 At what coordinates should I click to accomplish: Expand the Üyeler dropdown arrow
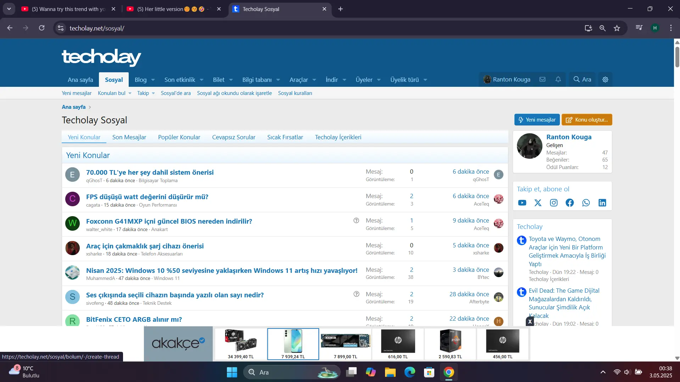[379, 80]
